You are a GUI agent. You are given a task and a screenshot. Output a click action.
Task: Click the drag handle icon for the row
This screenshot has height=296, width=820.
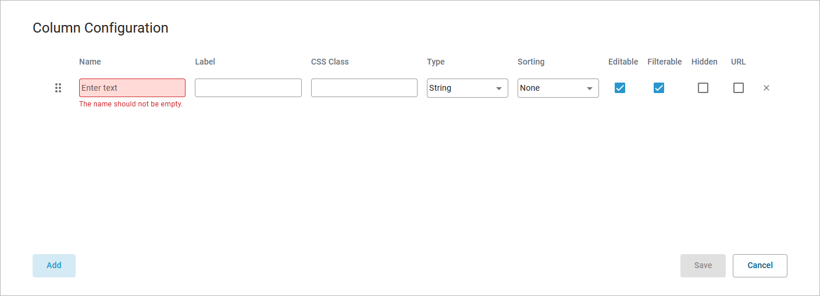pyautogui.click(x=58, y=88)
